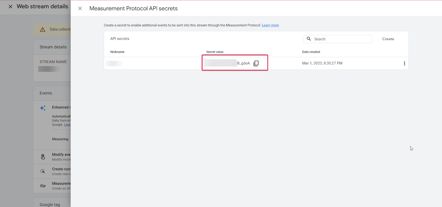Viewport: 442px width, 207px height.
Task: Click the Modify events touch icon
Action: [x=43, y=157]
